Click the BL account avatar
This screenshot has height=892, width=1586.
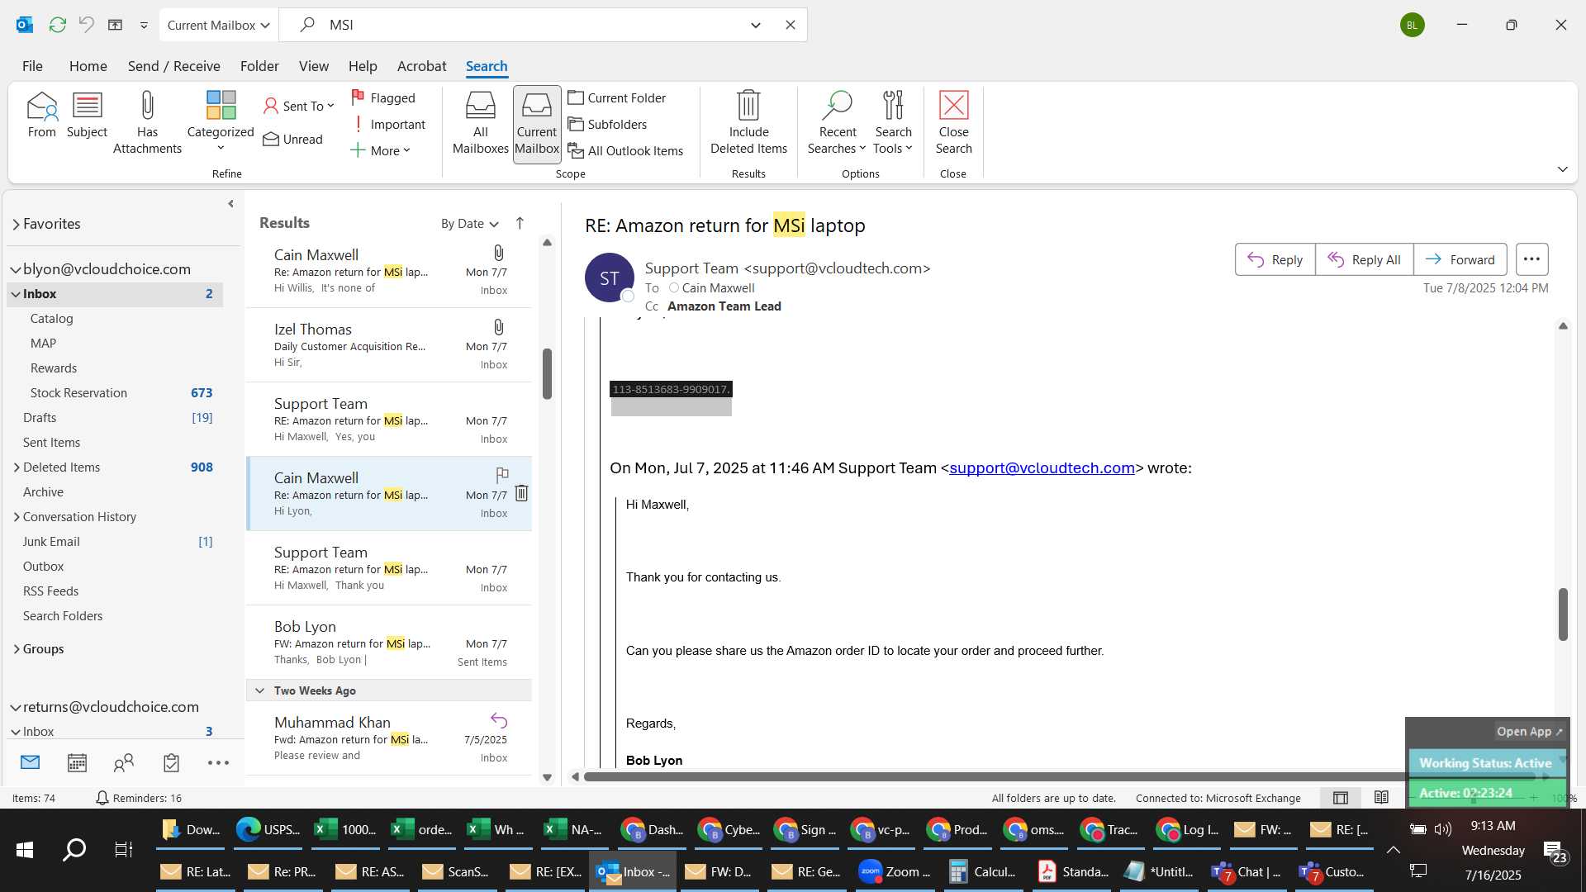1412,25
